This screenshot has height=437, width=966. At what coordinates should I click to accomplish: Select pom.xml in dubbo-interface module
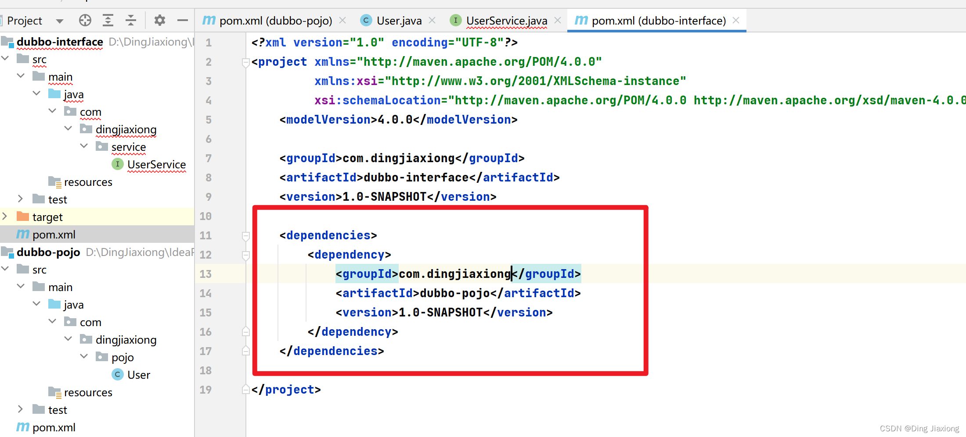coord(54,234)
